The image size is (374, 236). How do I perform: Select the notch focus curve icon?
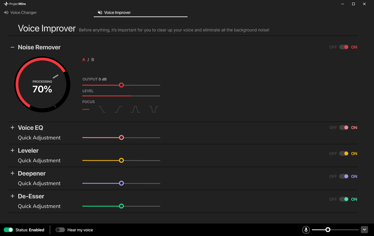tap(154, 109)
